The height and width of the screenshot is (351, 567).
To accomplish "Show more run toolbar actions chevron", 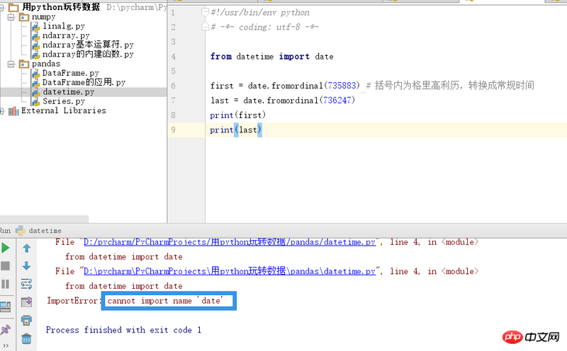I will (x=6, y=345).
